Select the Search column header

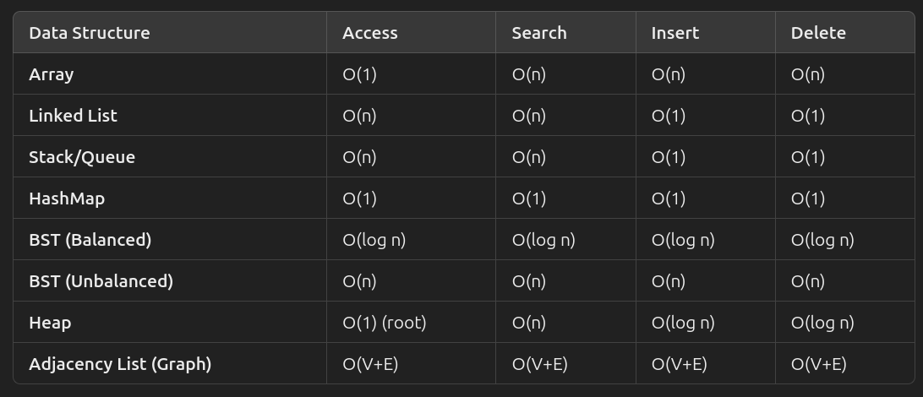(x=538, y=33)
